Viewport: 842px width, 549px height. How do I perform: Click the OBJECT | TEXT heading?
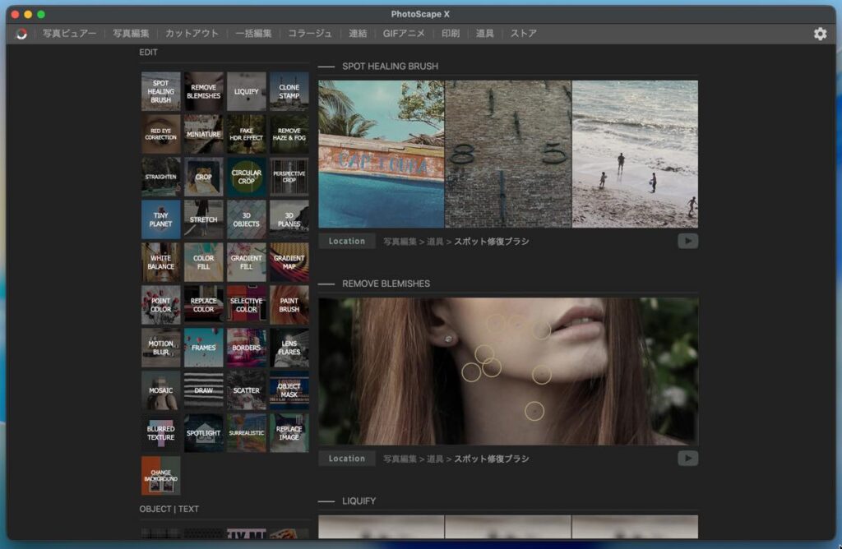pyautogui.click(x=169, y=509)
